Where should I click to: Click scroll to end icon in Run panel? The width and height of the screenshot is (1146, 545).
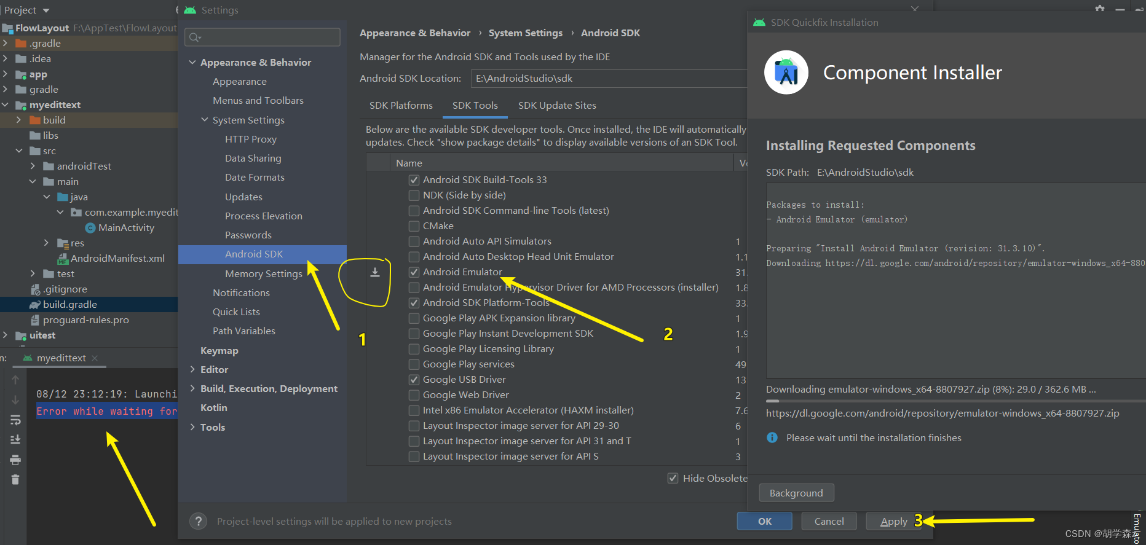pyautogui.click(x=15, y=440)
